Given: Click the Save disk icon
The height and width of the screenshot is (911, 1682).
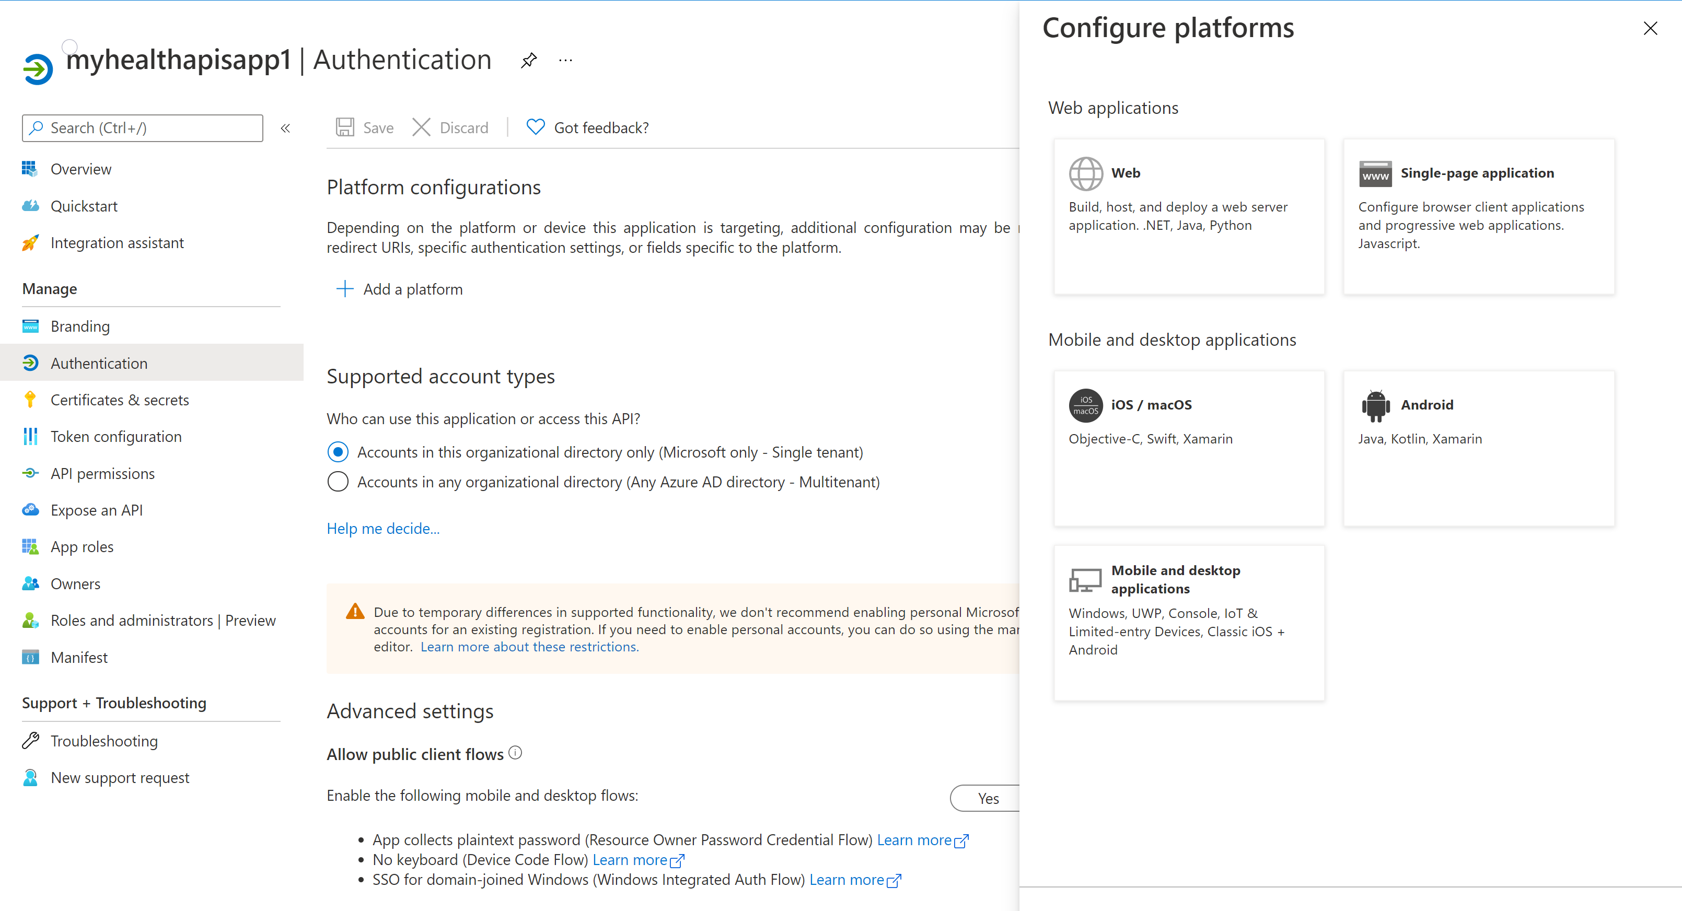Looking at the screenshot, I should (x=345, y=127).
